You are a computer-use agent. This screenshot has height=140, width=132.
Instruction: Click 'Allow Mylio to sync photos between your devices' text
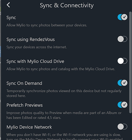[47, 25]
